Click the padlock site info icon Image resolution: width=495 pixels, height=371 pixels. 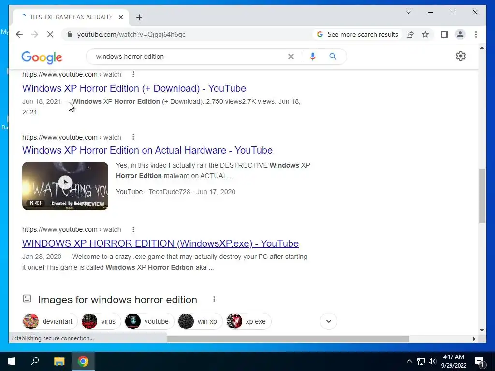70,34
